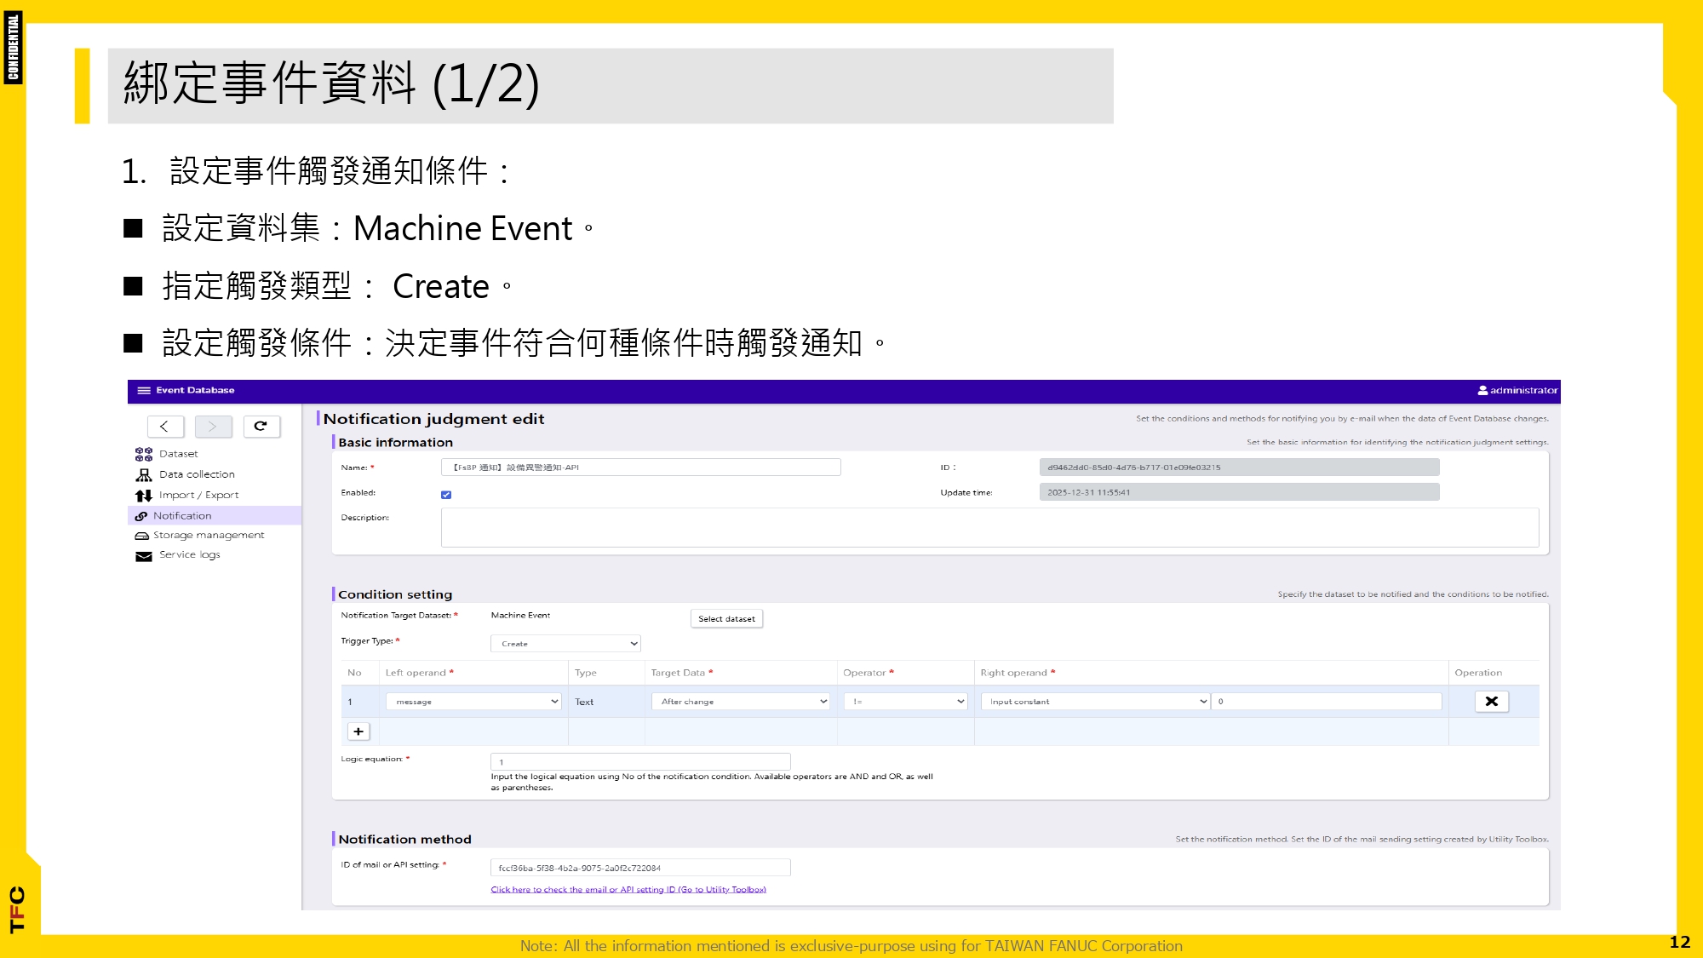Viewport: 1703px width, 958px height.
Task: View Service logs via the envelope icon
Action: (142, 555)
